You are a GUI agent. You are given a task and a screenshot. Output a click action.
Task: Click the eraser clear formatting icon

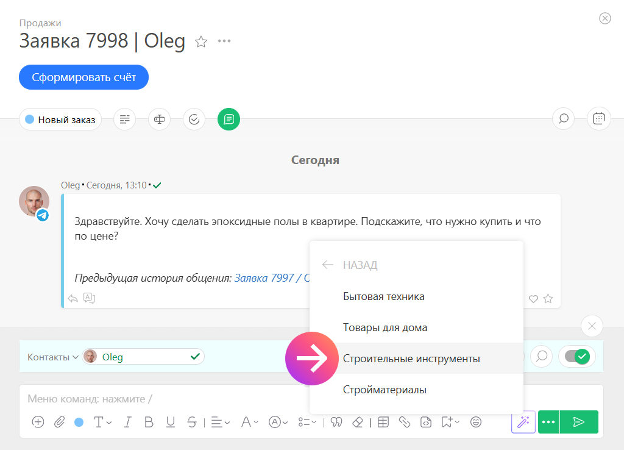pyautogui.click(x=358, y=422)
